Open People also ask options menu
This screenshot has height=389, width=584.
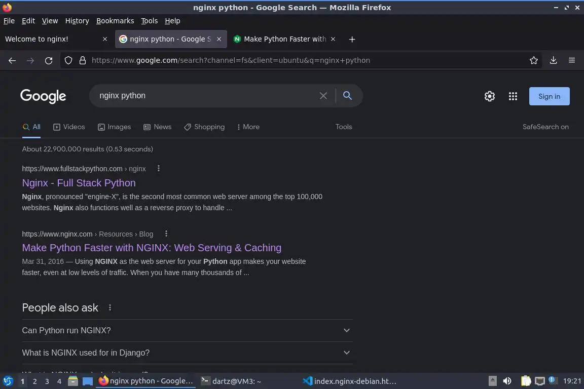110,307
